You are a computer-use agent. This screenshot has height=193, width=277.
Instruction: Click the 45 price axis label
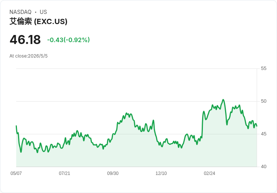263,134
